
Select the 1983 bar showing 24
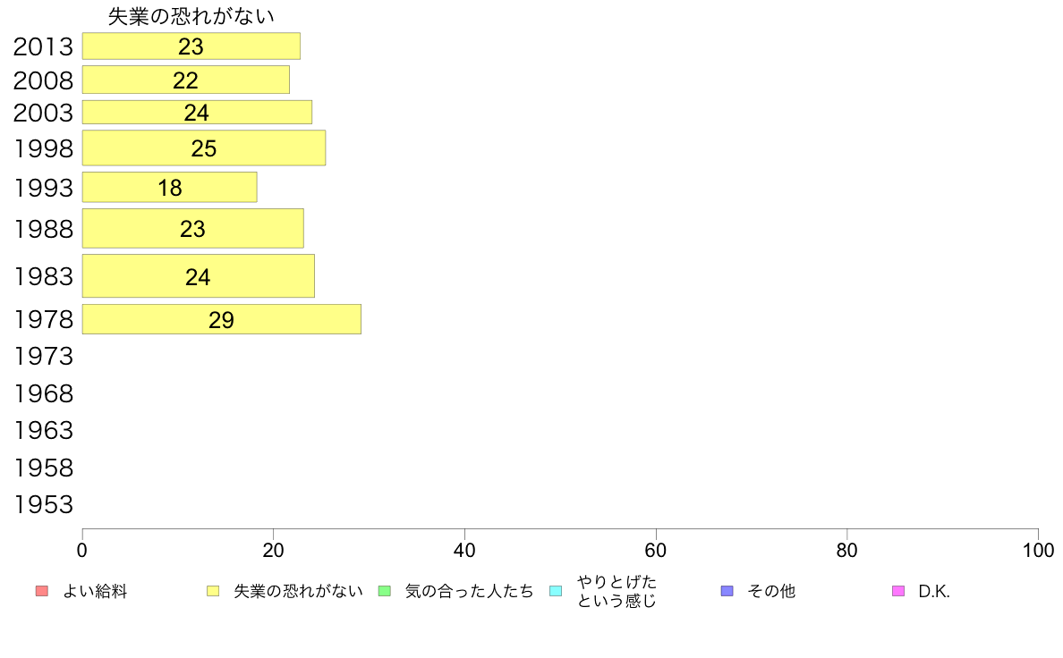(x=198, y=275)
